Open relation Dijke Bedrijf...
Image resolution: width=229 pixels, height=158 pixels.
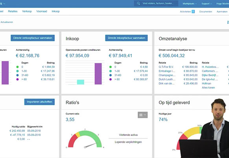(x=210, y=75)
